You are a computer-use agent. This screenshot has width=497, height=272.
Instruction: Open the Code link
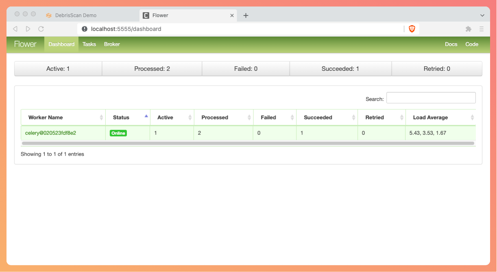(472, 44)
